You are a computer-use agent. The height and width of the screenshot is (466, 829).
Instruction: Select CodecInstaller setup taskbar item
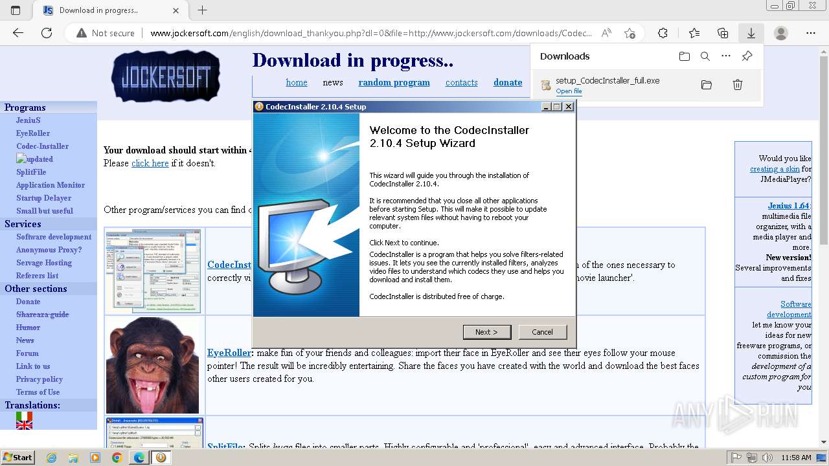161,458
